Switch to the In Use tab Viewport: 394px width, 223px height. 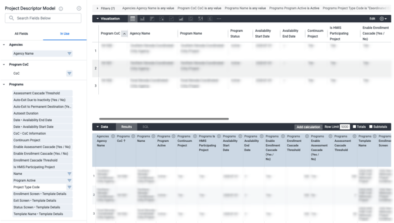coord(65,34)
